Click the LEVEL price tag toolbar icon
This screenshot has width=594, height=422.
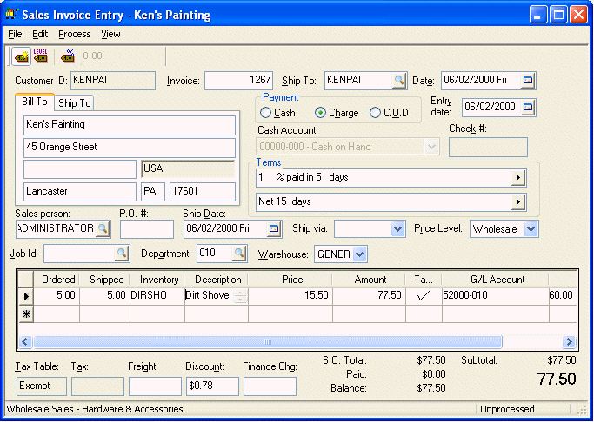click(x=40, y=56)
